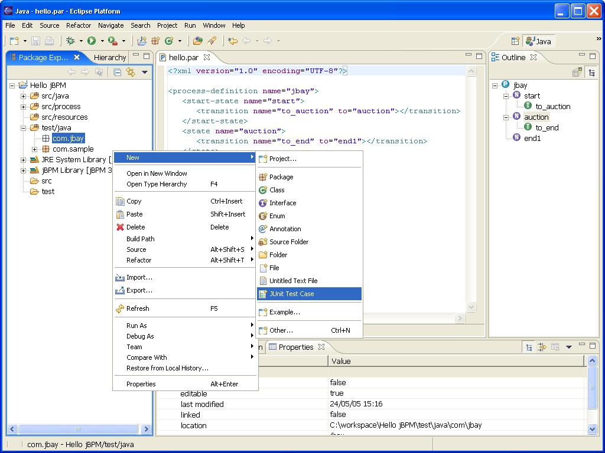Open the Navigate menu
Image resolution: width=605 pixels, height=453 pixels.
[110, 25]
